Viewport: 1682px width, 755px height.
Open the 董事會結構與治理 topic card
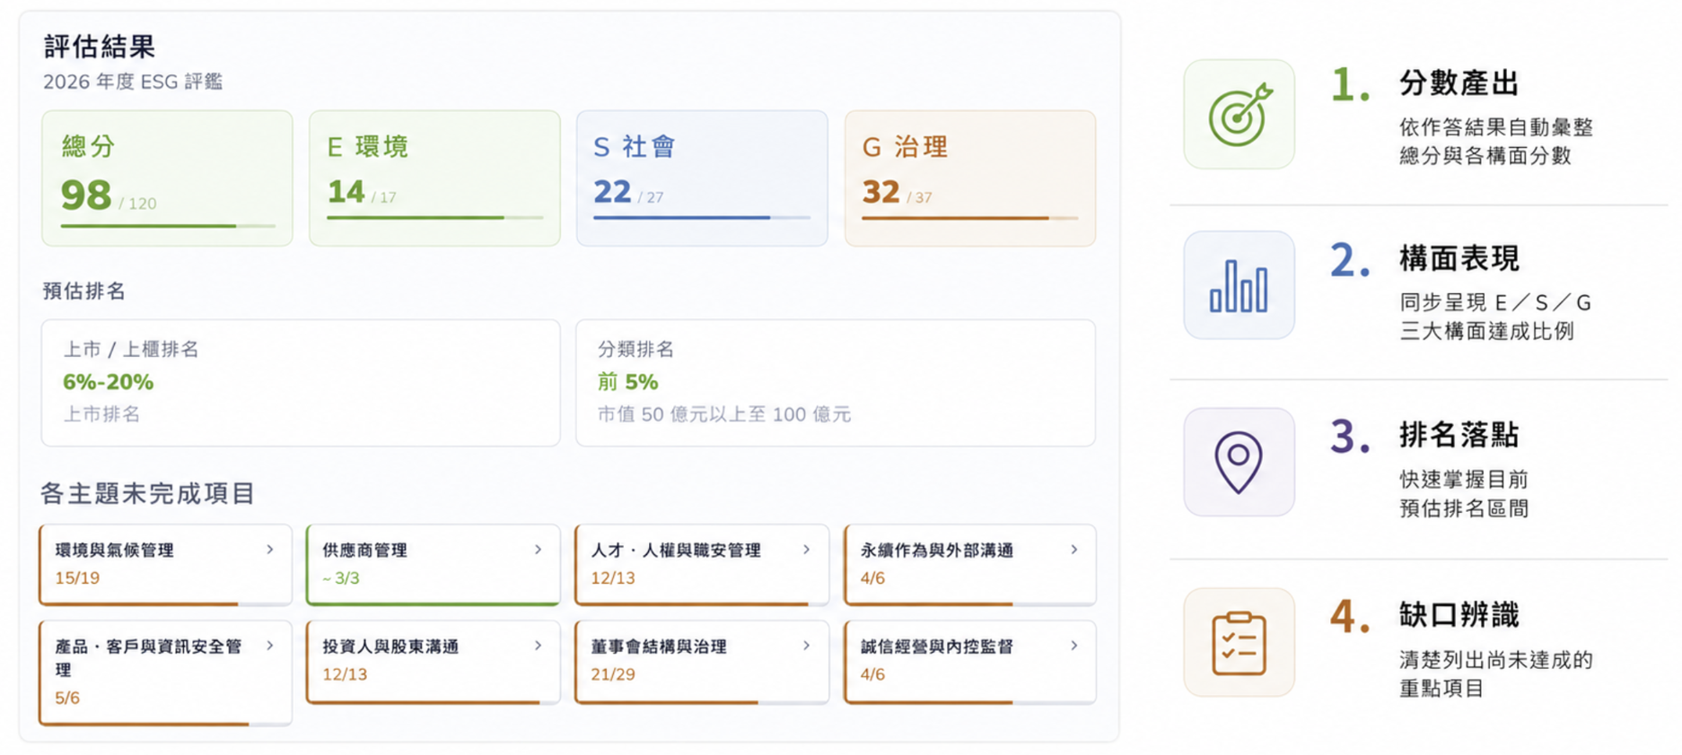coord(702,662)
